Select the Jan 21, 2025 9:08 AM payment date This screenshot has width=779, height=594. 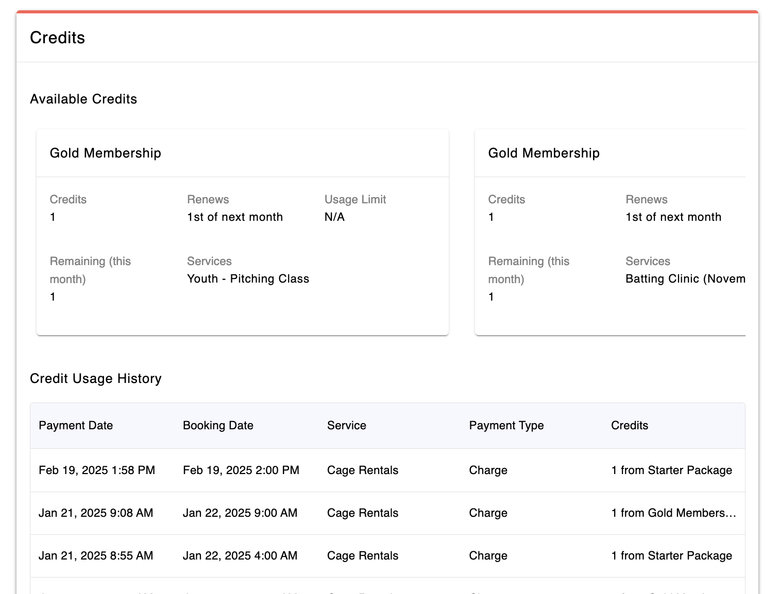coord(96,513)
